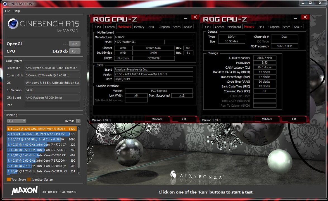328x201 pixels.
Task: Click the Info input field
Action: 52,105
